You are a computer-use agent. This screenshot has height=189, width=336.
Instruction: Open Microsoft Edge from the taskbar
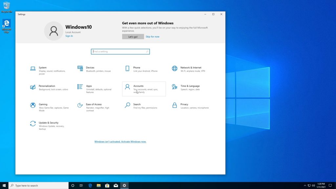tap(90, 185)
